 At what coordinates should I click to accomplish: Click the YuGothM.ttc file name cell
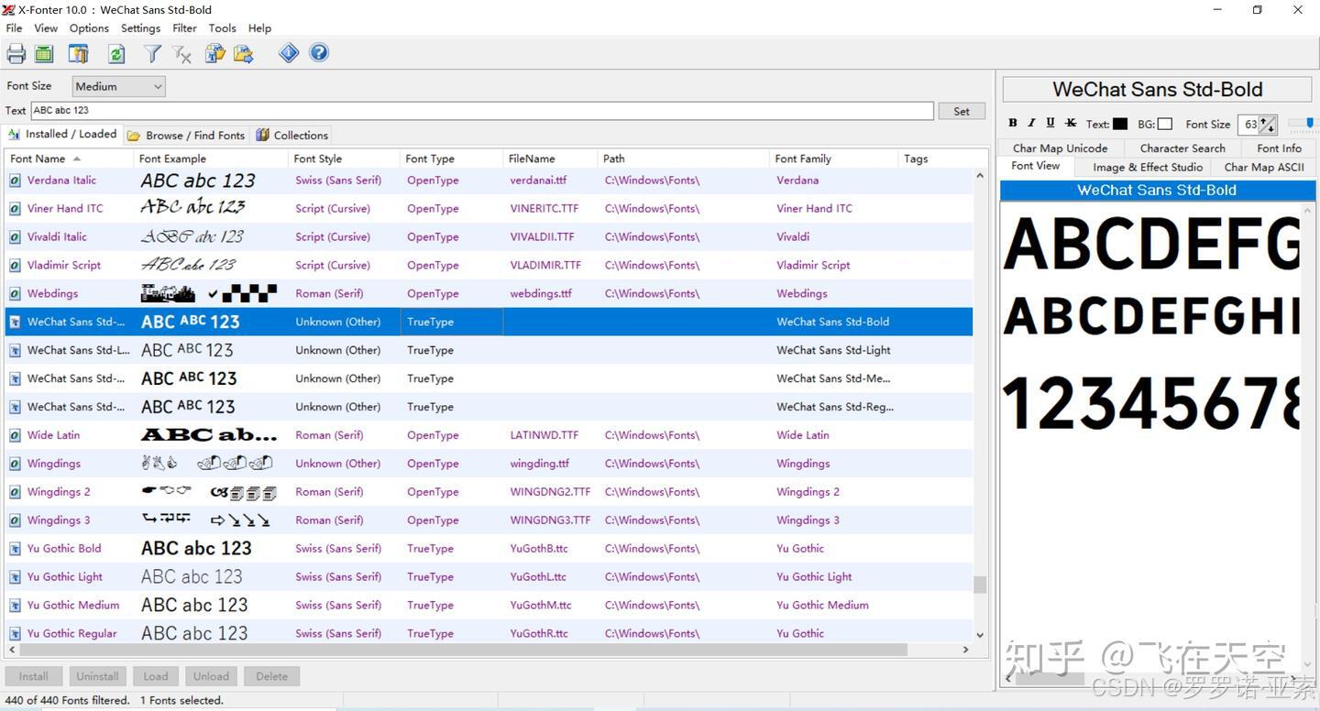[541, 606]
